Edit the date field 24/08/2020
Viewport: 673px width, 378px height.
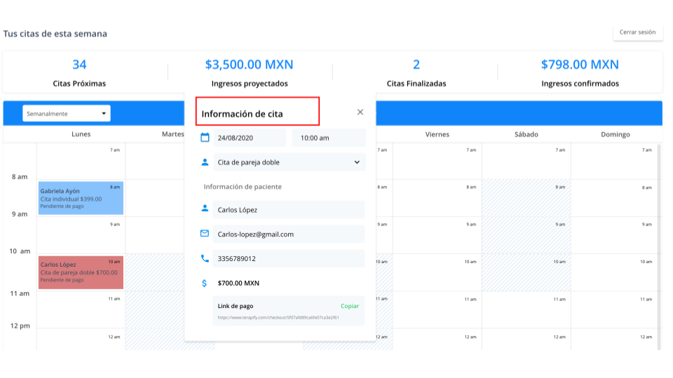pyautogui.click(x=250, y=138)
